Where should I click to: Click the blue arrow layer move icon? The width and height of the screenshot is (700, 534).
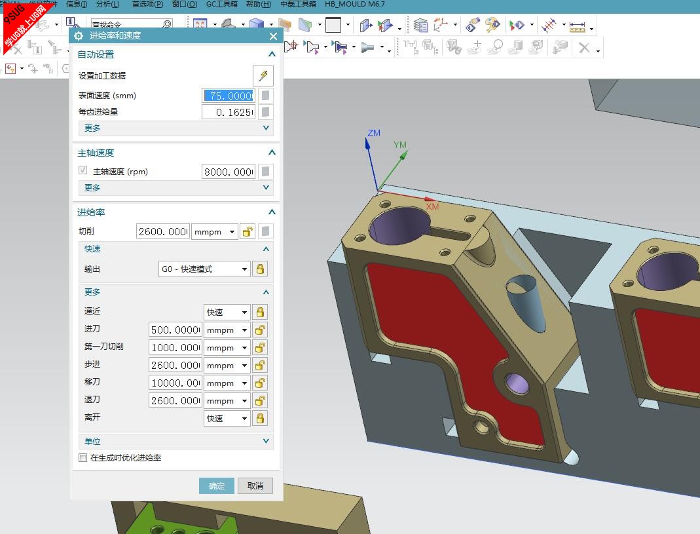[x=365, y=25]
